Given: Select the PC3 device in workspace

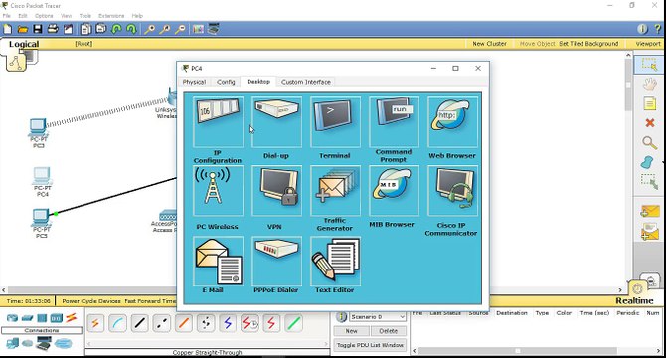Looking at the screenshot, I should pos(38,127).
